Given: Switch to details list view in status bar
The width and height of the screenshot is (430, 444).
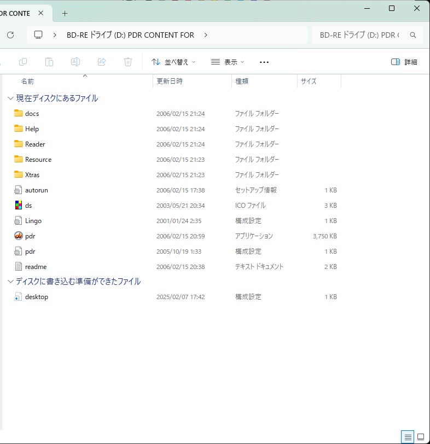Looking at the screenshot, I should tap(408, 437).
